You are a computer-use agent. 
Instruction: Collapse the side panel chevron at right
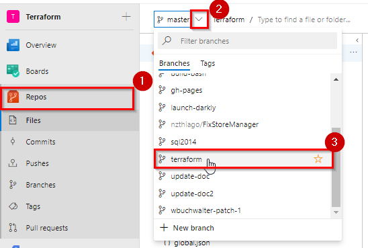point(357,40)
